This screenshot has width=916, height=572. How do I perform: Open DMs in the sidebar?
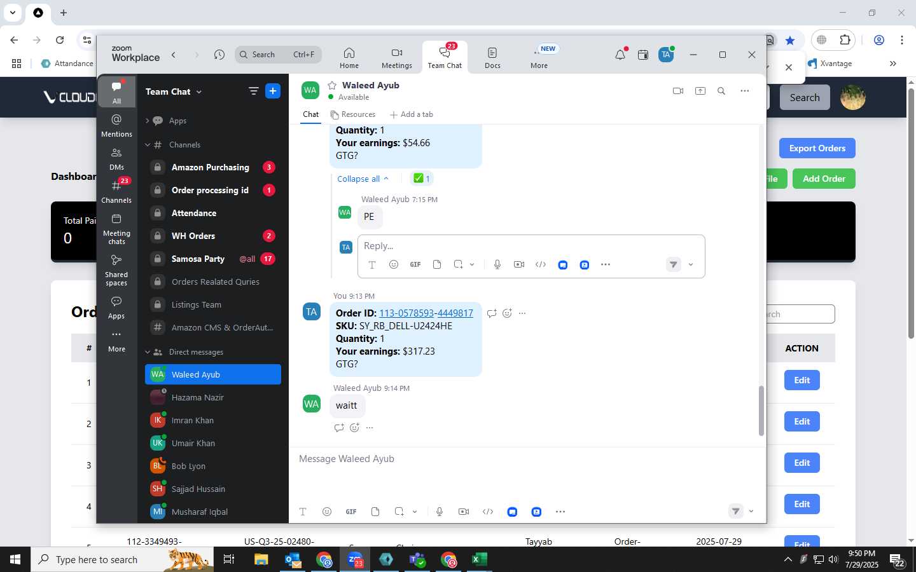coord(116,158)
